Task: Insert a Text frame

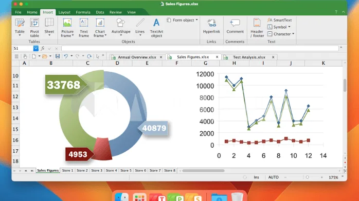Action: point(84,28)
